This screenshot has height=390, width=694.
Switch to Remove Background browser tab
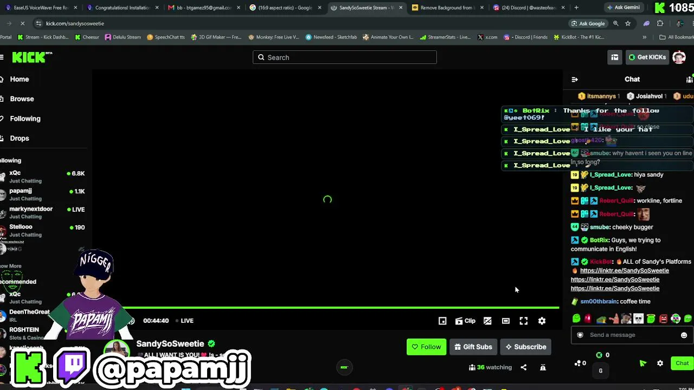(447, 8)
